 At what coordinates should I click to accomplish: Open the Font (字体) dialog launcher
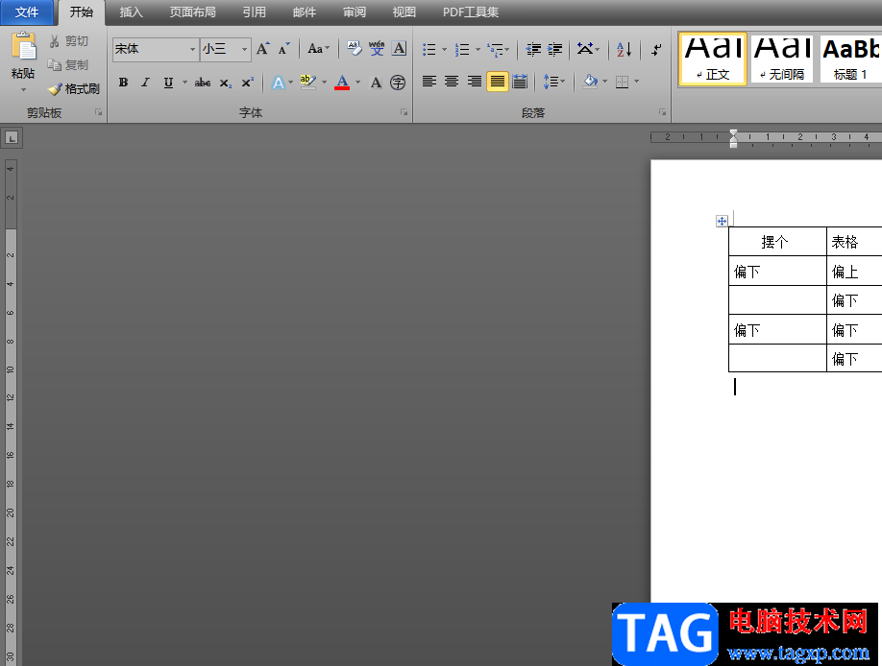coord(404,113)
